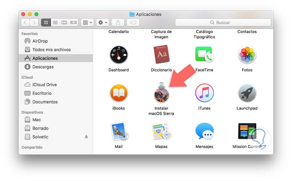Go back with the left arrow button

[25, 22]
